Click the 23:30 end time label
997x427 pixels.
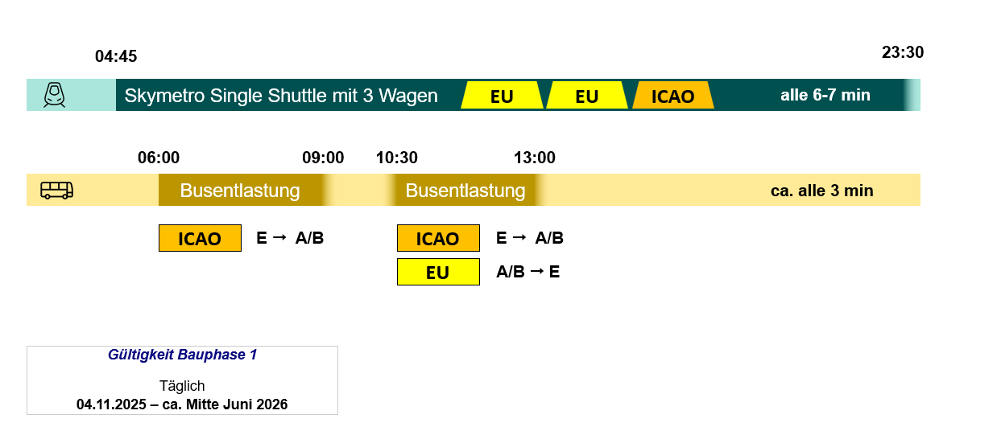[903, 52]
